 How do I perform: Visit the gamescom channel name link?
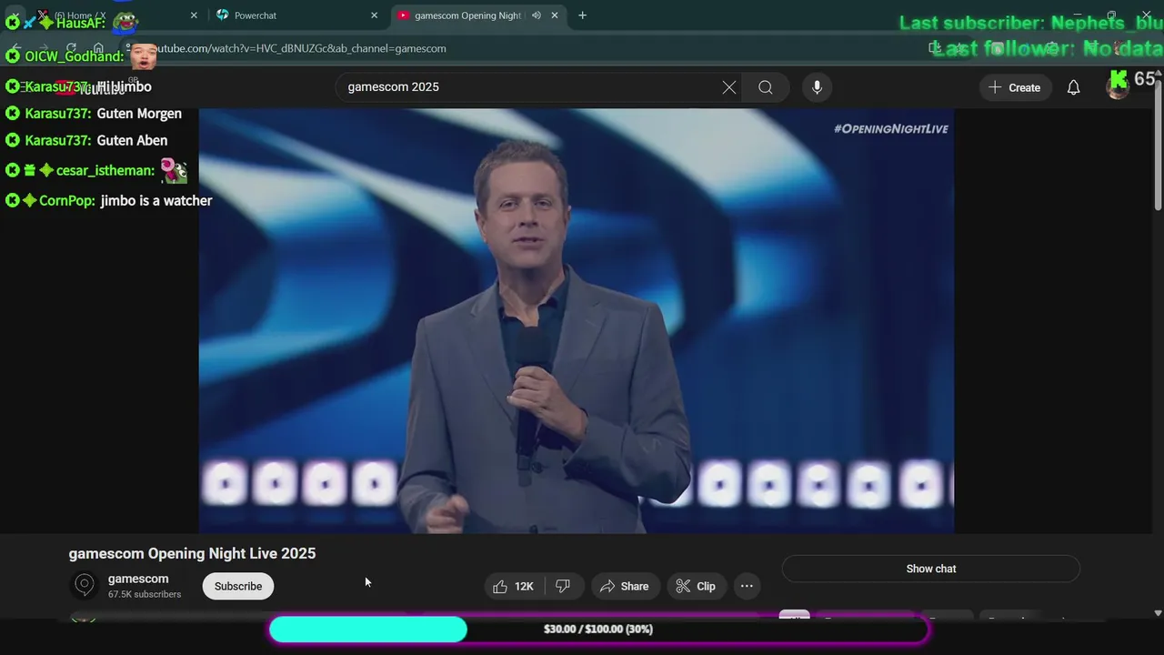(x=138, y=579)
